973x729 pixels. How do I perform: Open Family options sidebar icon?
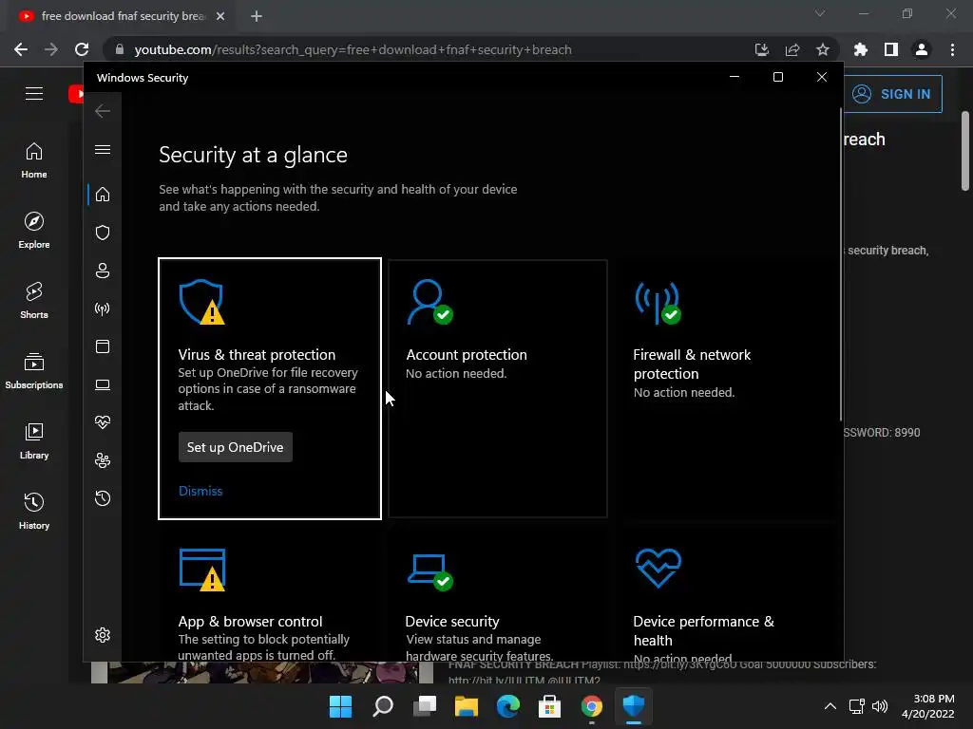click(103, 460)
